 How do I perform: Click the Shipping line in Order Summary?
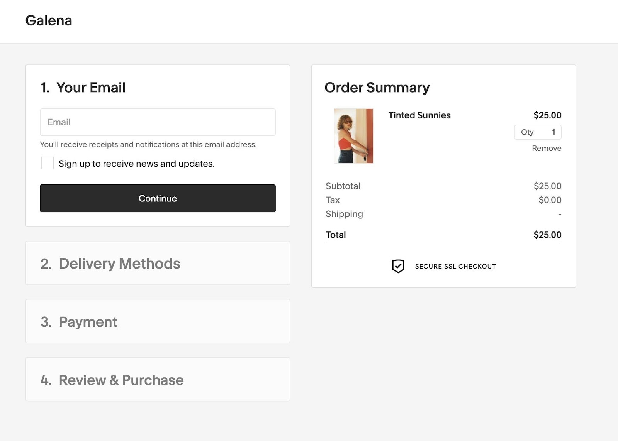click(344, 214)
